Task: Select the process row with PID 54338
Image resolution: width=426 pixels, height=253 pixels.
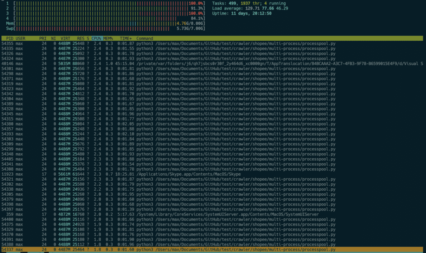Action: tap(212, 189)
